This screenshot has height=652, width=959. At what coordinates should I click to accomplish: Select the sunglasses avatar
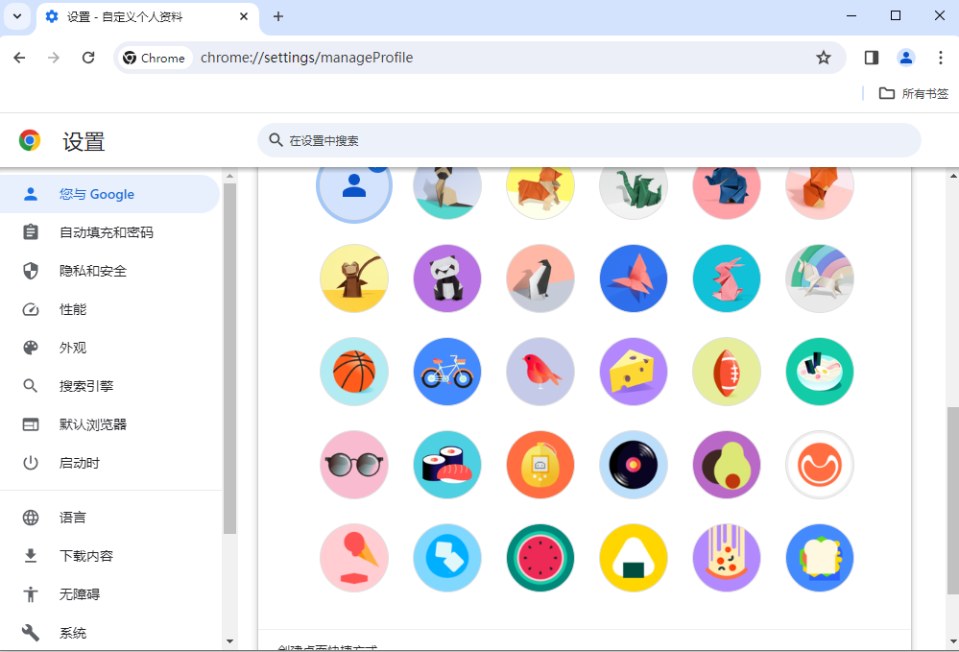click(x=354, y=465)
